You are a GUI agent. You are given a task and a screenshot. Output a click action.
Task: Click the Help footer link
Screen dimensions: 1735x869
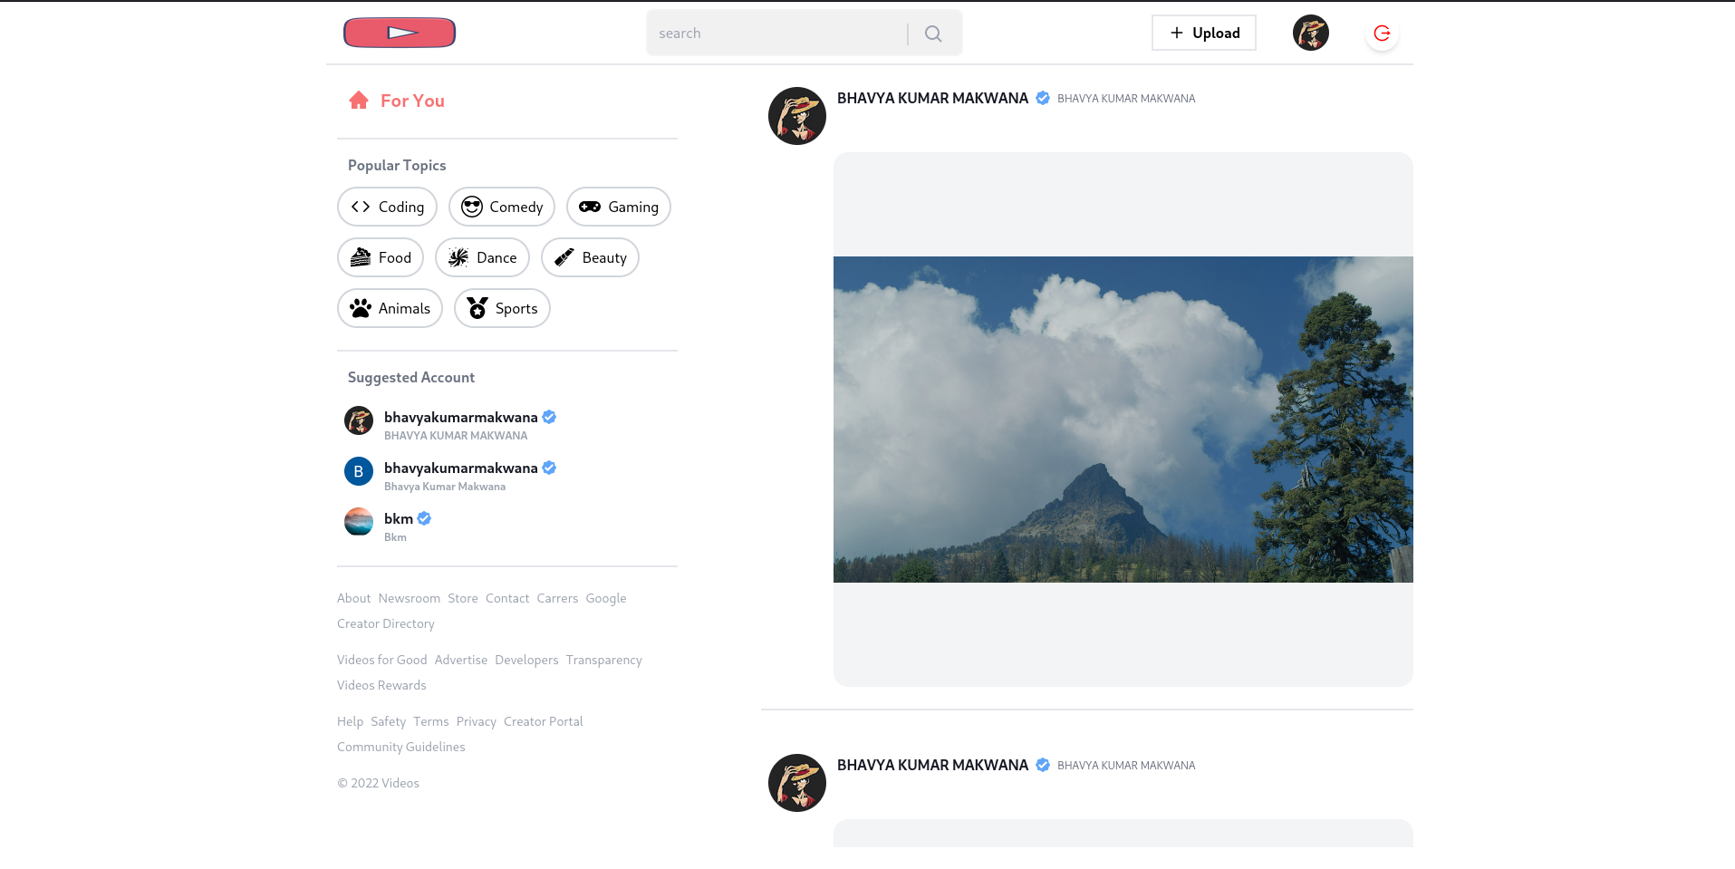pos(350,721)
